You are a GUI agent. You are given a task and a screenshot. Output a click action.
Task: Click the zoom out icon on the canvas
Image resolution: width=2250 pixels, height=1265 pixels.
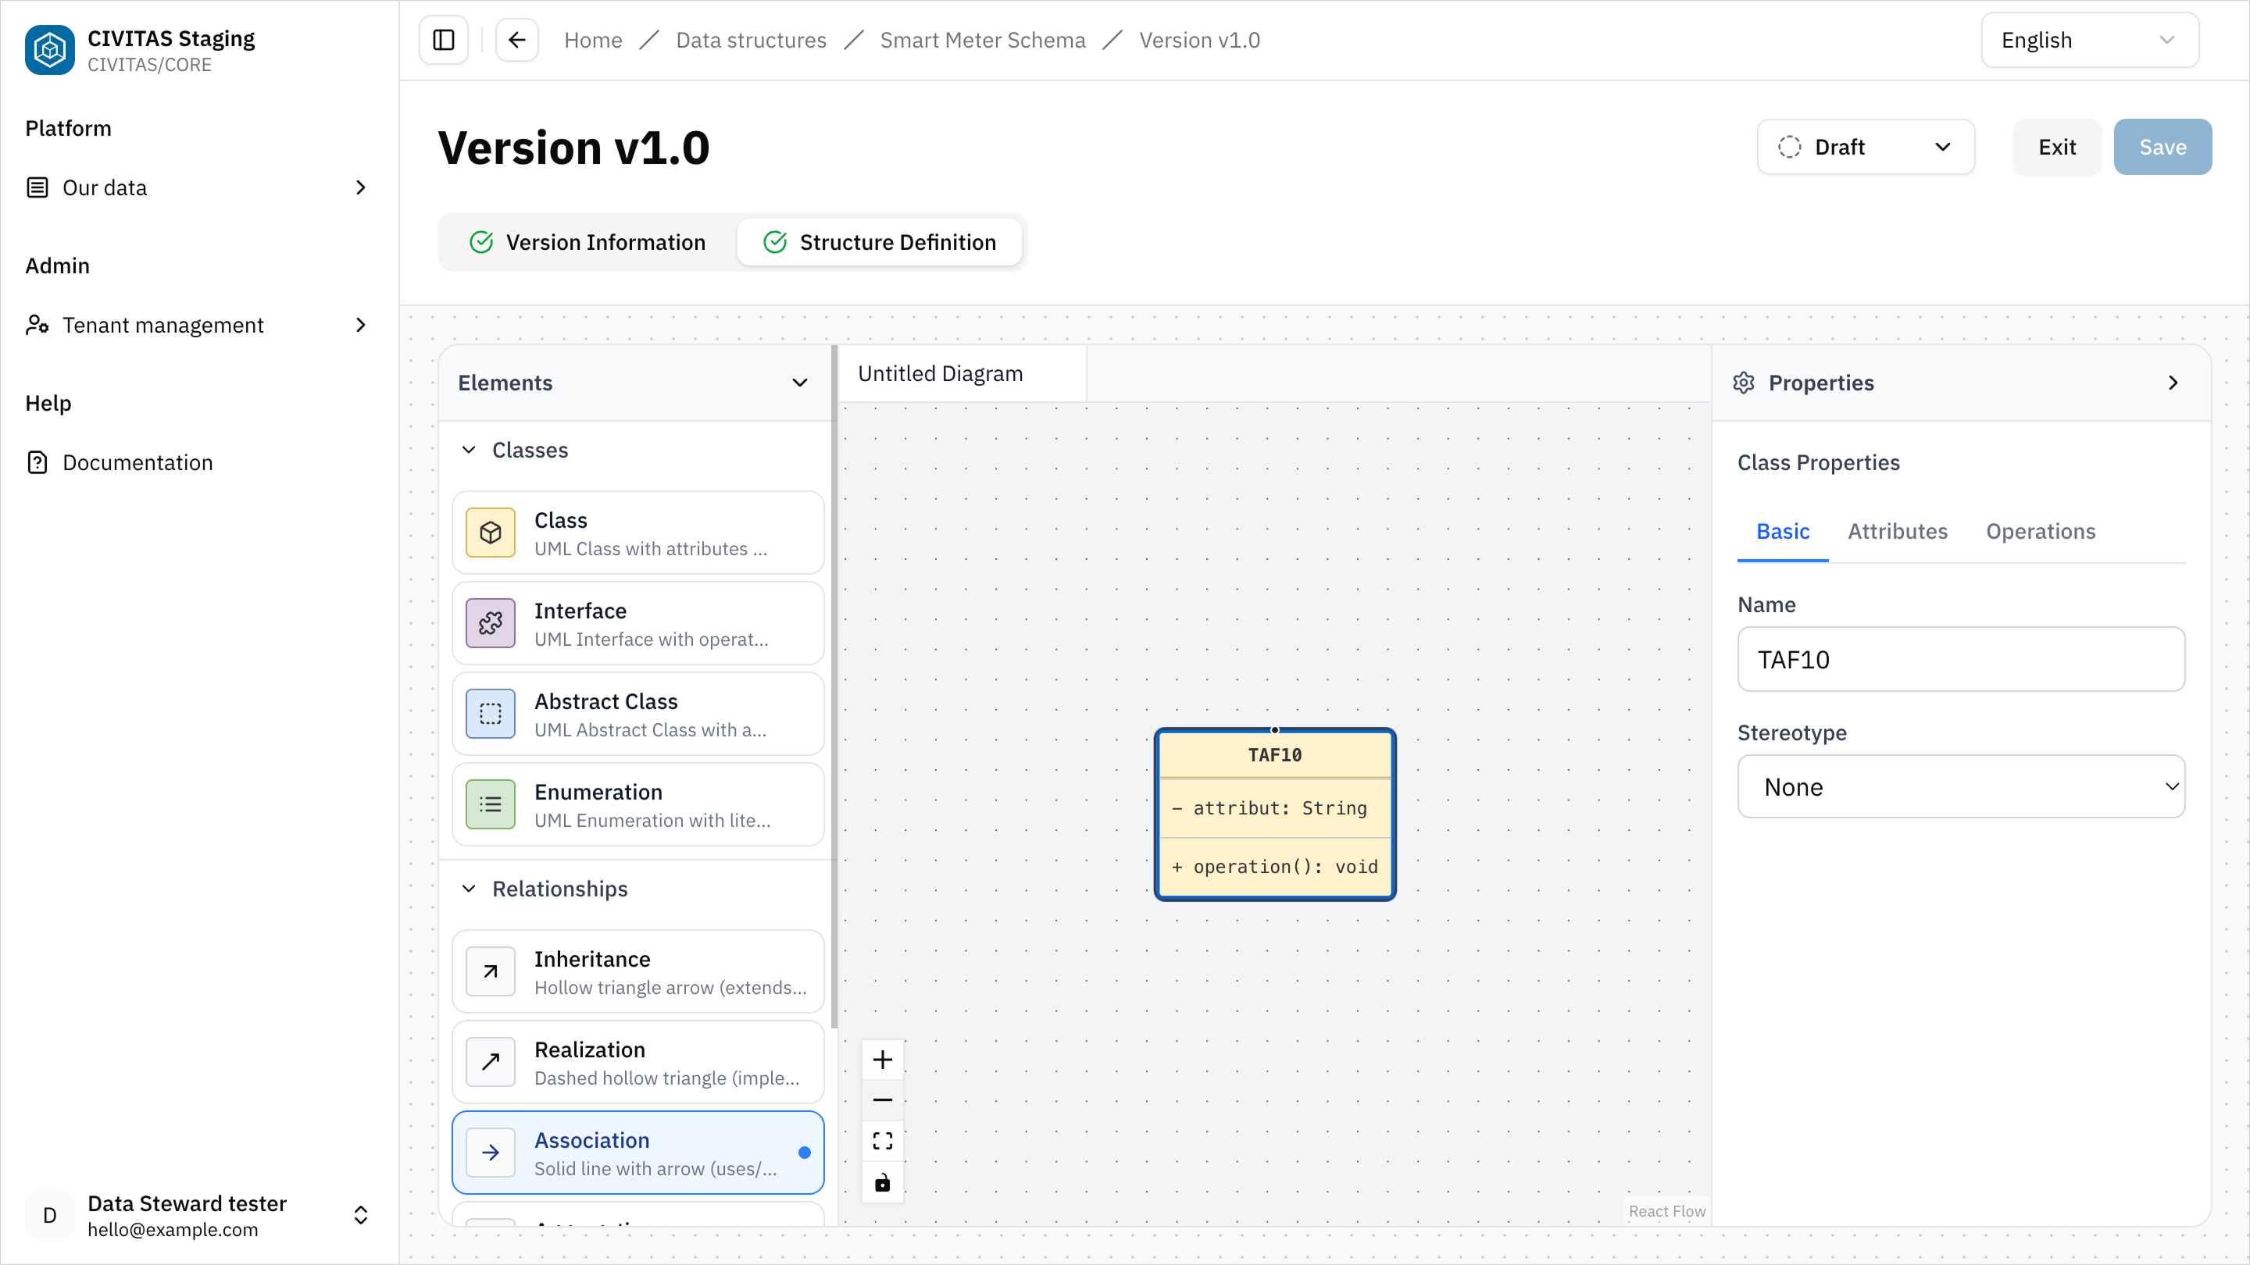[x=882, y=1100]
